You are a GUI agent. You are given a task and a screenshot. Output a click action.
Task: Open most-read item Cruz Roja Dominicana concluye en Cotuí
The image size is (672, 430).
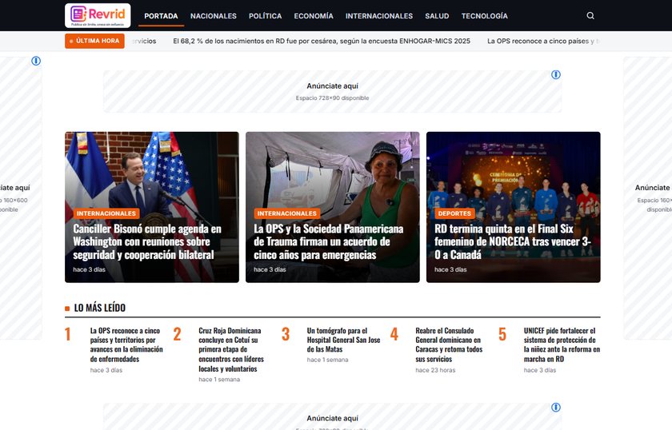(231, 349)
